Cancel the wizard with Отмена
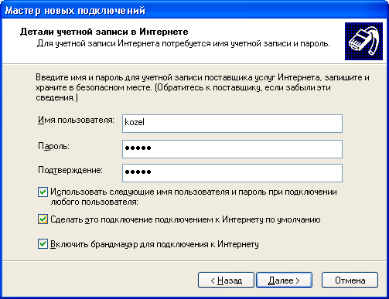This screenshot has height=299, width=389. coord(350,280)
